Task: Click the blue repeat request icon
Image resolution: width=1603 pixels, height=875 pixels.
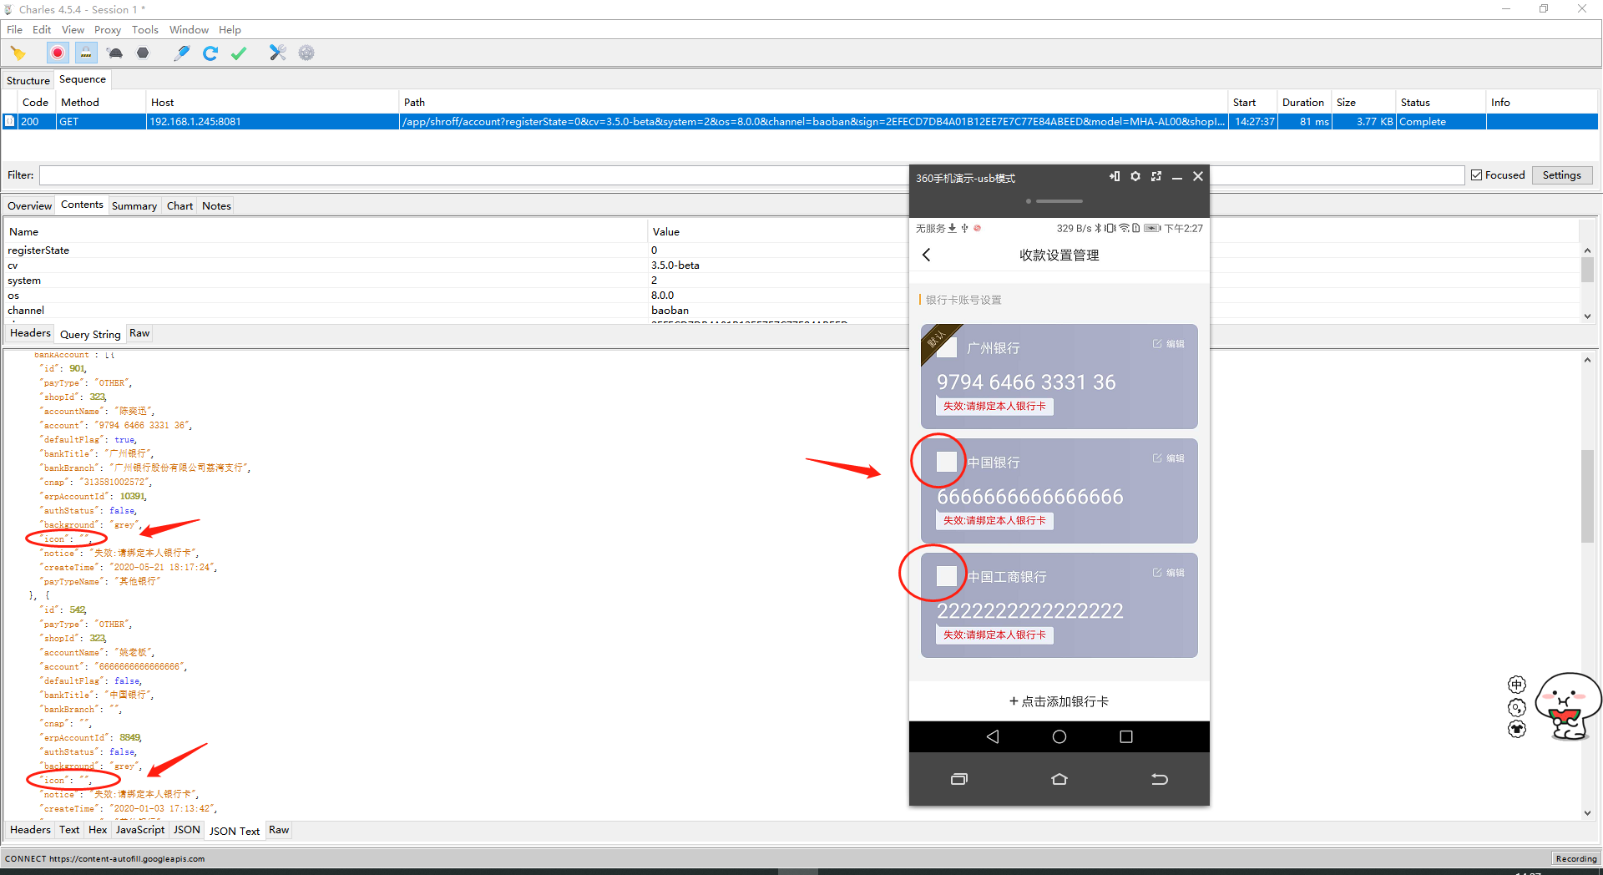Action: [210, 53]
